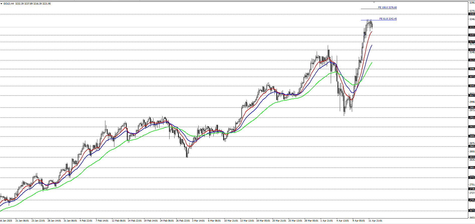Click the 2865 price level label
Screen dimensions: 475x224
point(472,146)
